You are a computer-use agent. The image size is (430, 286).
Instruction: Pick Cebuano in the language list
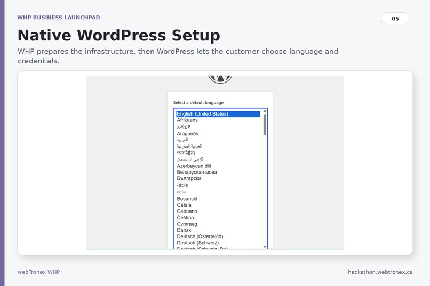pos(187,211)
